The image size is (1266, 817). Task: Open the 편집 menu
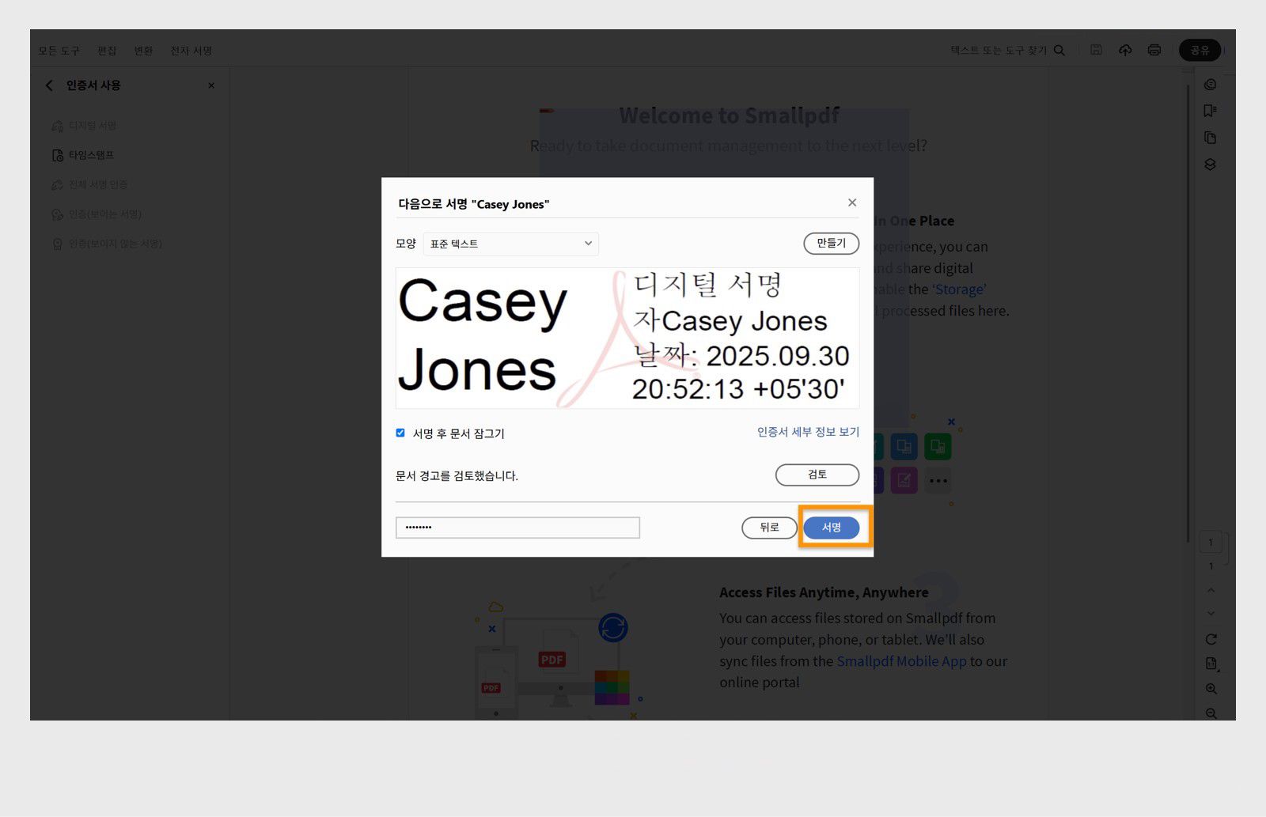tap(107, 51)
